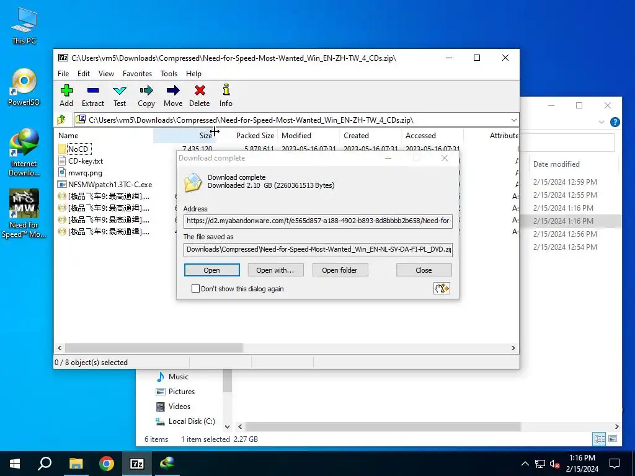
Task: Click the 7-Zip horizontal scrollbar thumb
Action: tap(154, 348)
